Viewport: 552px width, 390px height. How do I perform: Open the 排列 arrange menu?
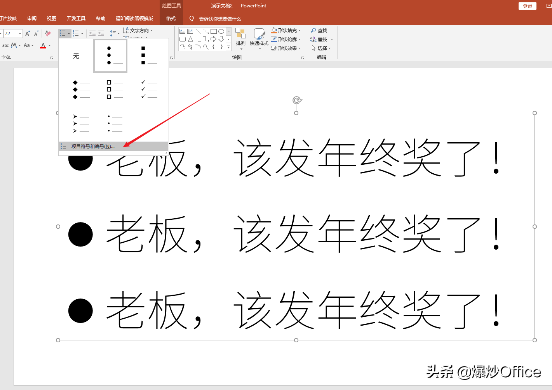click(241, 39)
